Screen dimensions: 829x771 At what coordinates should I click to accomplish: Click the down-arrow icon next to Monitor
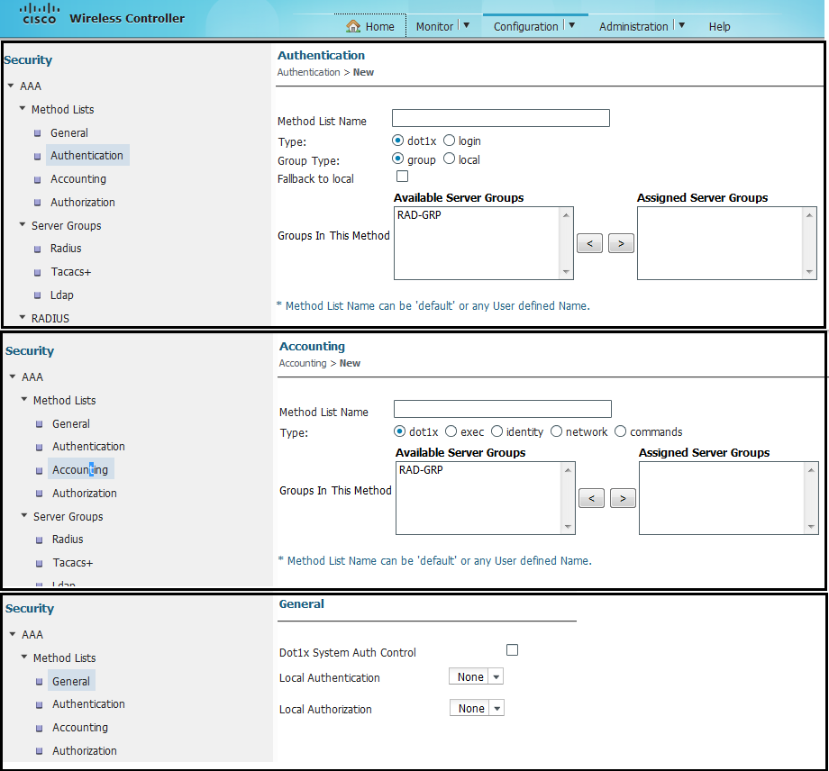[466, 25]
